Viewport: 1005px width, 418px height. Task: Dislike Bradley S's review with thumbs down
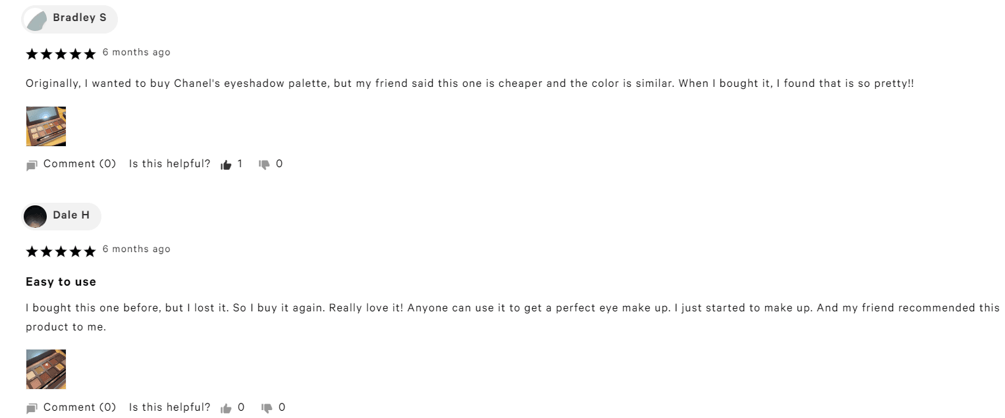coord(265,165)
